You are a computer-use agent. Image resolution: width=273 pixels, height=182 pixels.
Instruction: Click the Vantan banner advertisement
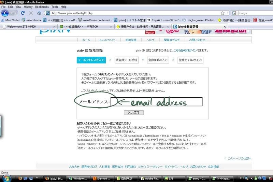click(x=199, y=32)
